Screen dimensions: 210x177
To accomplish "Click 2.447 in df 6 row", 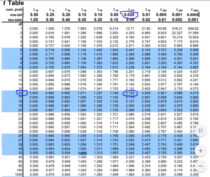I will [x=130, y=50].
